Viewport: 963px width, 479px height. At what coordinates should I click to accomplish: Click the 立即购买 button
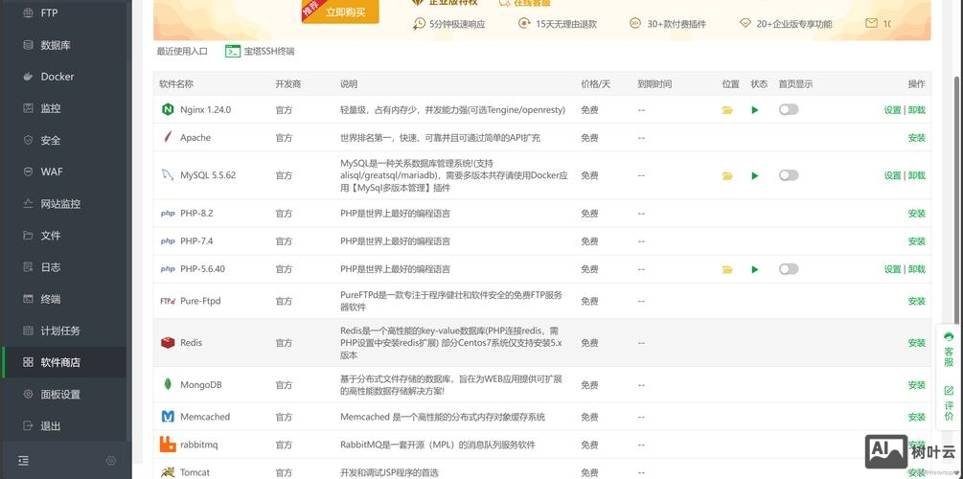pos(346,11)
